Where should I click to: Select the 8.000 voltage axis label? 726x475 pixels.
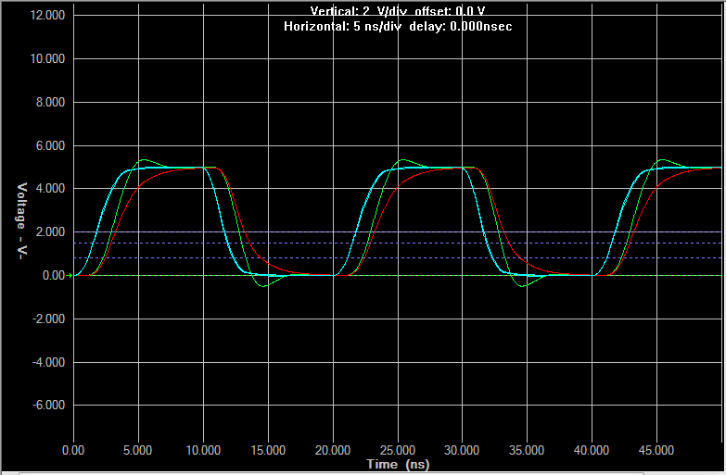[x=51, y=102]
